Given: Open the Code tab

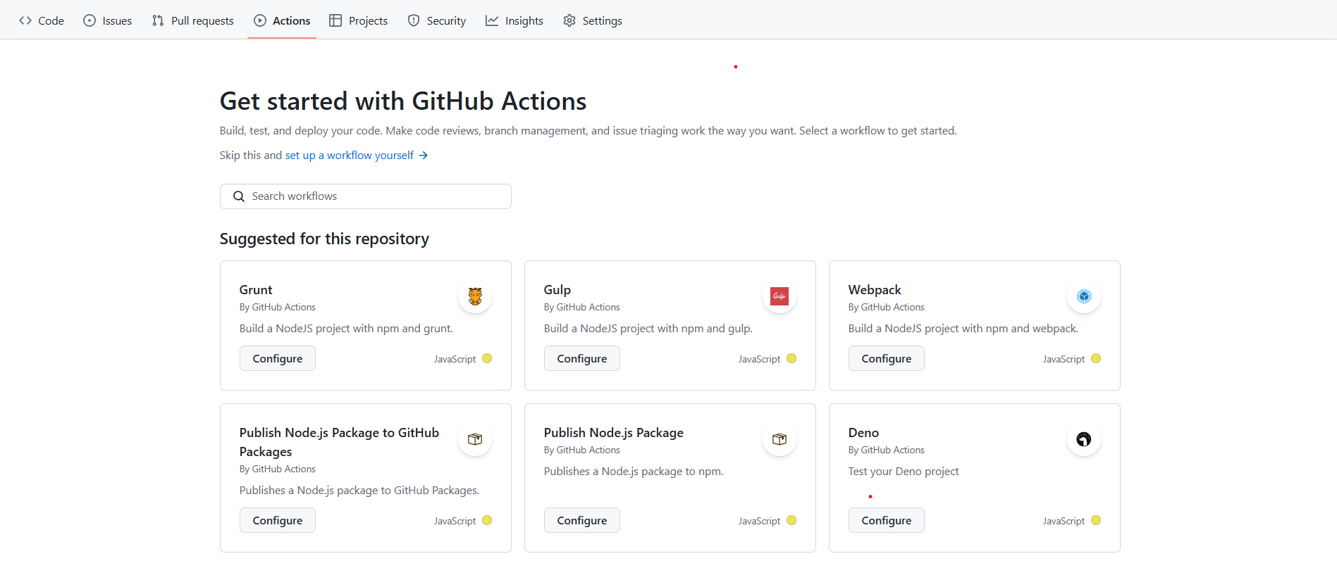Looking at the screenshot, I should click(42, 21).
